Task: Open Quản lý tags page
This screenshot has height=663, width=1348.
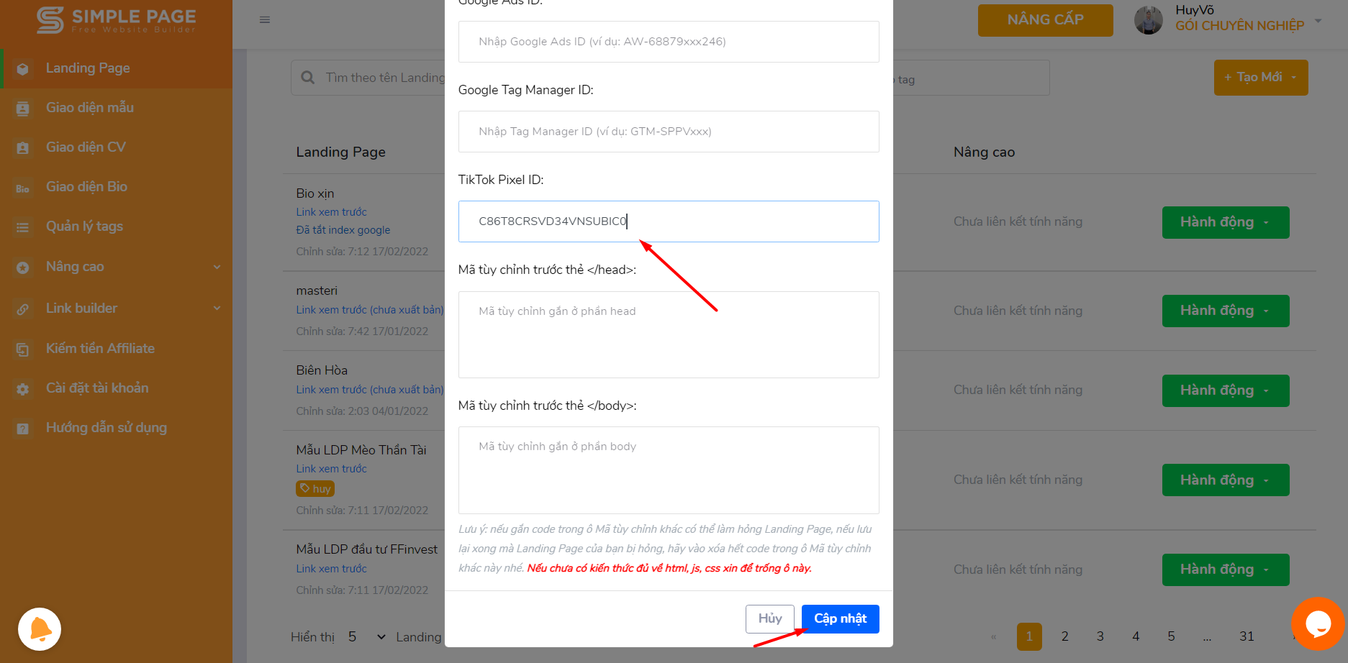Action: tap(84, 227)
